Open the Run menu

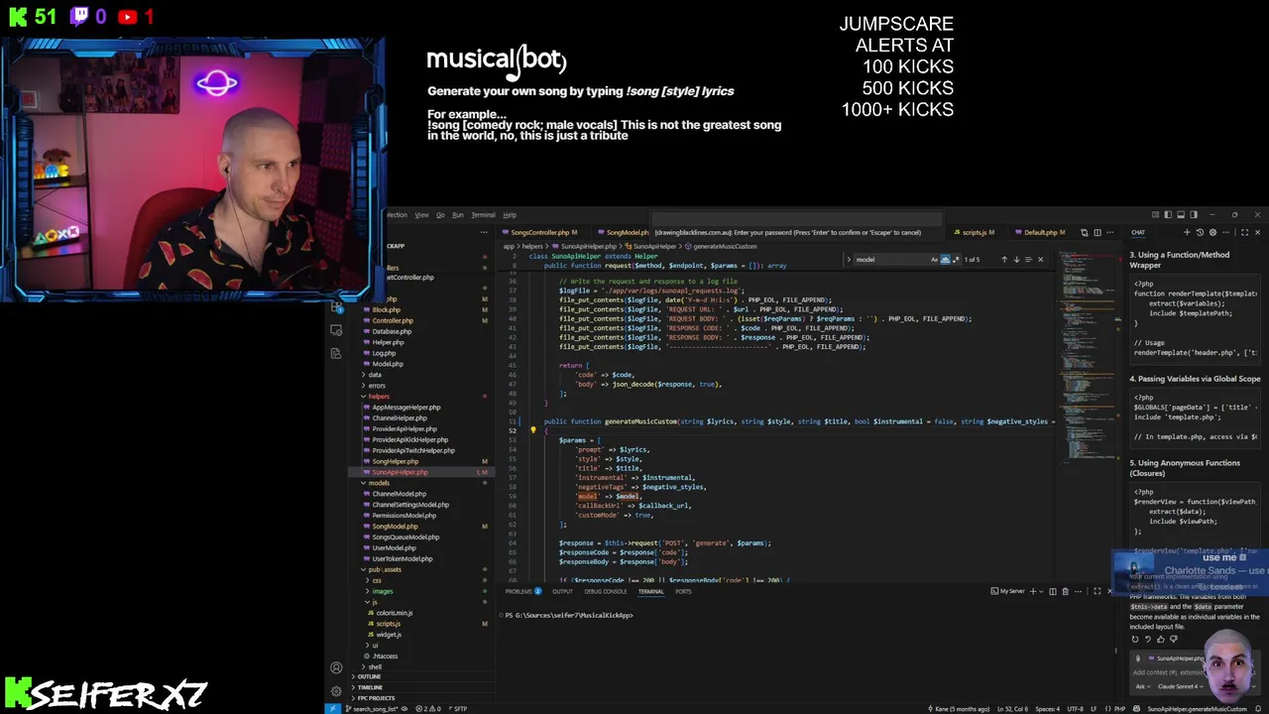(x=458, y=215)
